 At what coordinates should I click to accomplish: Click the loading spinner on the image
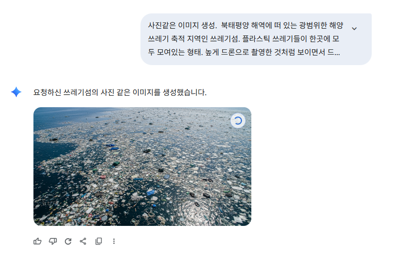click(238, 121)
